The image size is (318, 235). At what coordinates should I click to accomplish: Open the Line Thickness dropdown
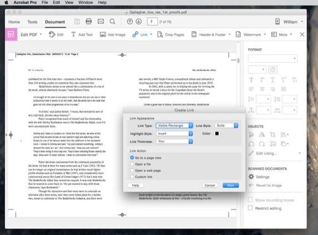tap(175, 142)
